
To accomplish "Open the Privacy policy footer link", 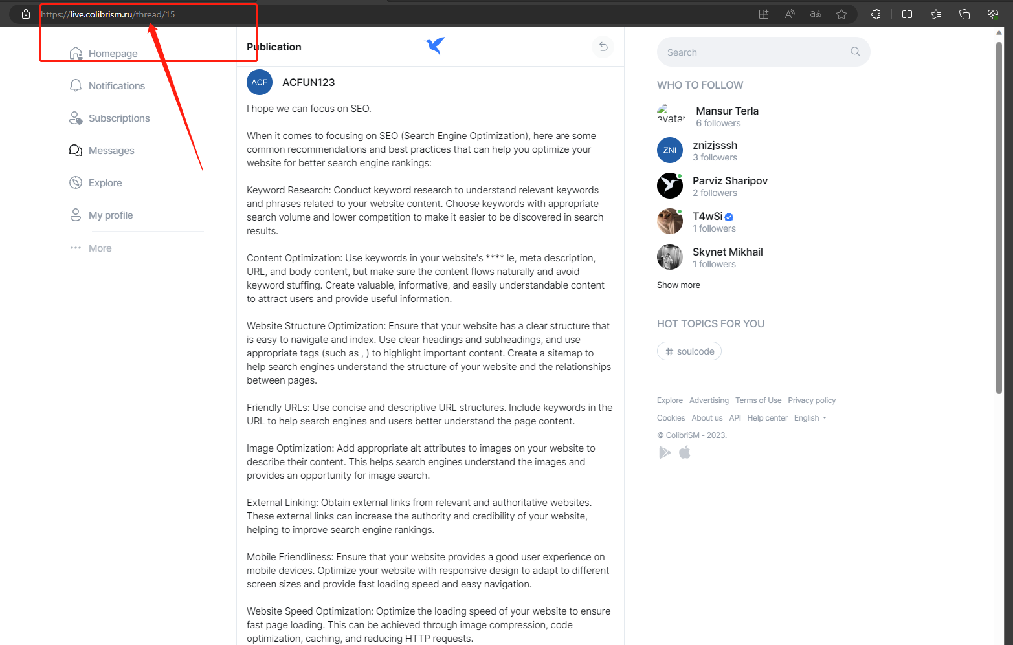I will pyautogui.click(x=812, y=400).
